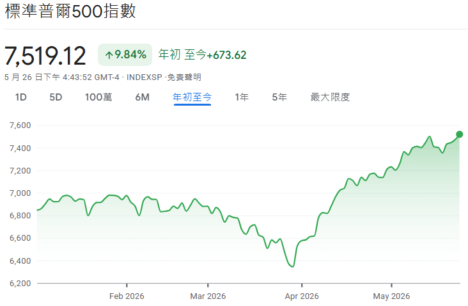Select the 5D time range tab
Viewport: 468px width, 306px height.
(56, 97)
